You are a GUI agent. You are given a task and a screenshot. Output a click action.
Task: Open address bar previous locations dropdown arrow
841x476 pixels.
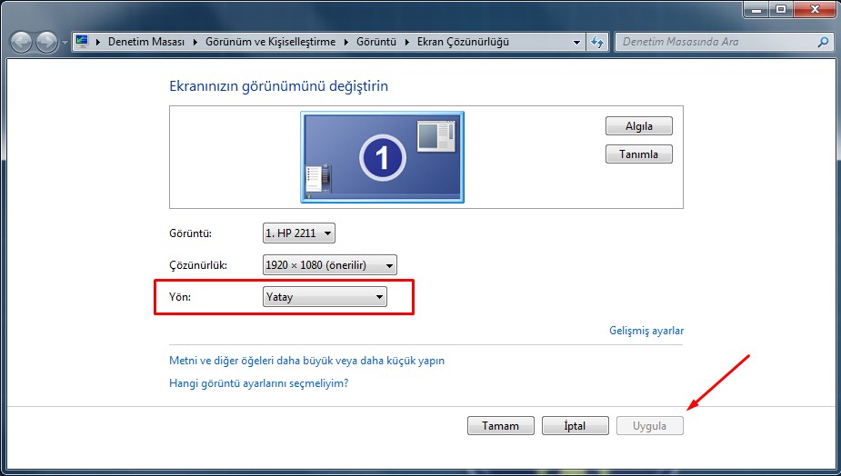point(577,42)
